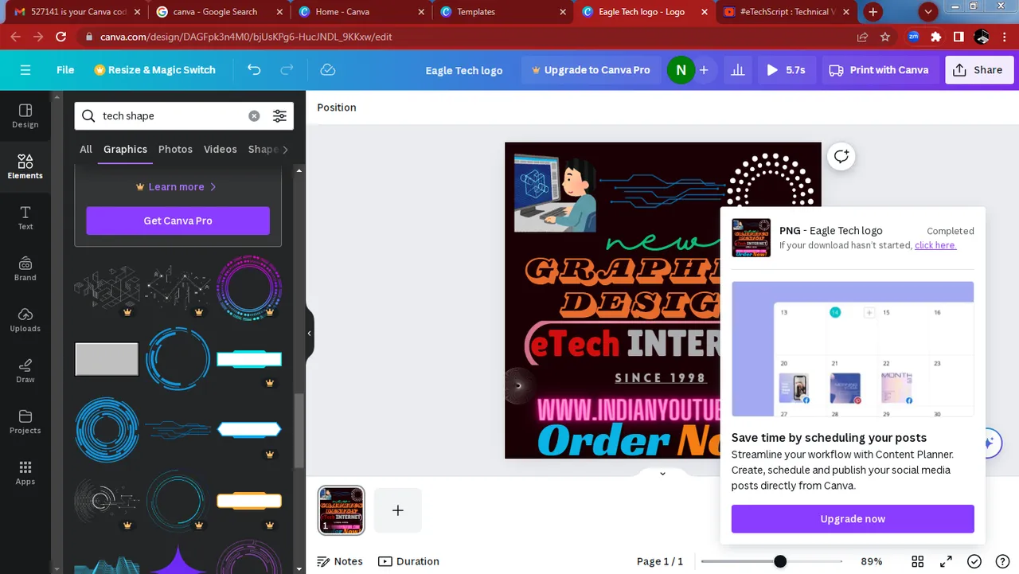The width and height of the screenshot is (1019, 574).
Task: Open the main hamburger menu
Action: [25, 70]
